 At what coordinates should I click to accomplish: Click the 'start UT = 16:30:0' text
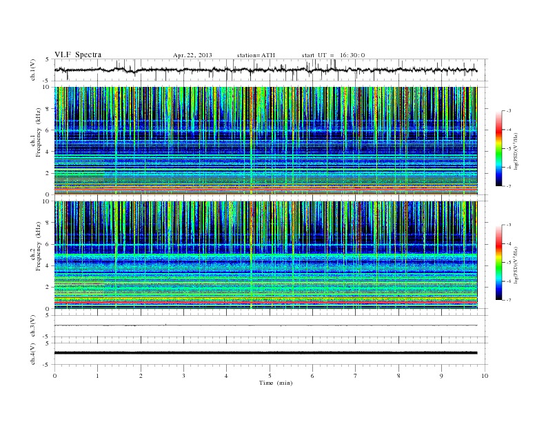(x=333, y=55)
